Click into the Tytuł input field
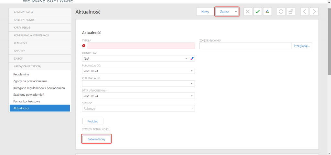The image size is (331, 155). pos(141,46)
